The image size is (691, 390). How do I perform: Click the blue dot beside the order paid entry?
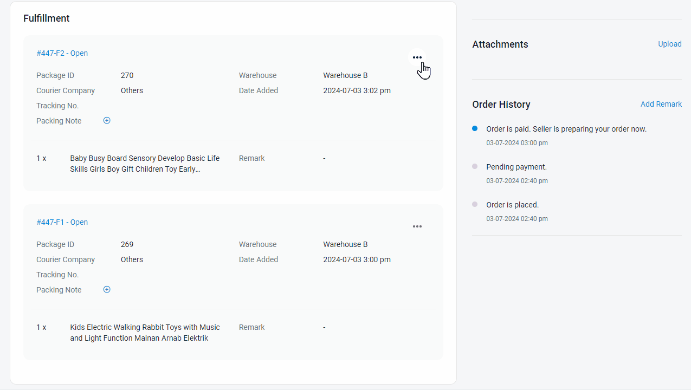point(475,129)
